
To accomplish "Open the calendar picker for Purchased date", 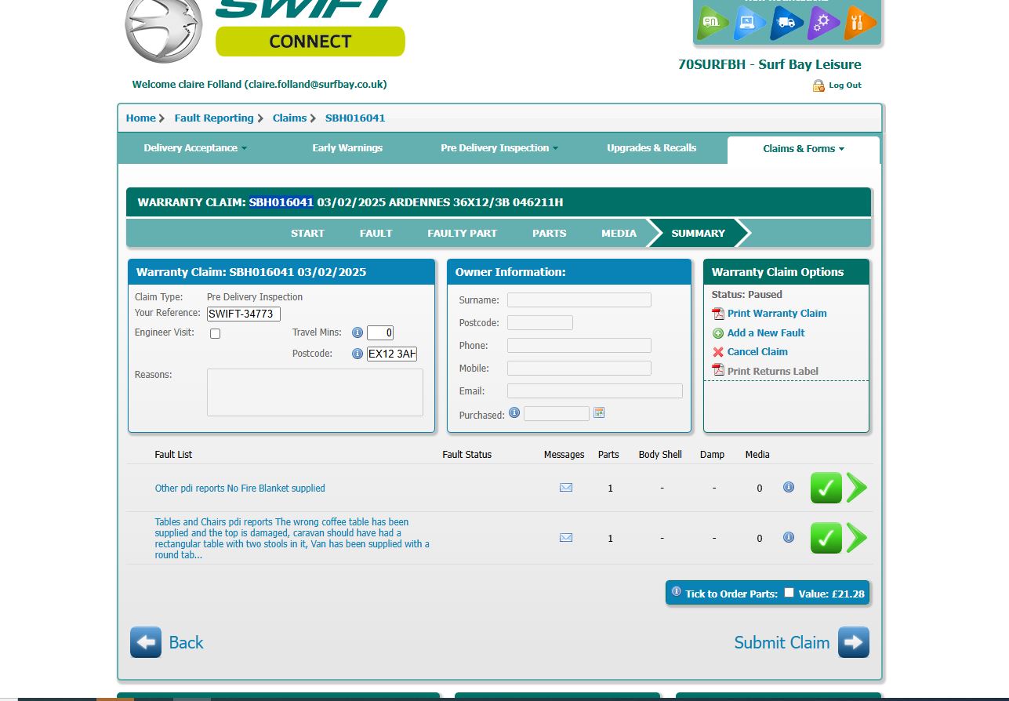I will coord(599,412).
